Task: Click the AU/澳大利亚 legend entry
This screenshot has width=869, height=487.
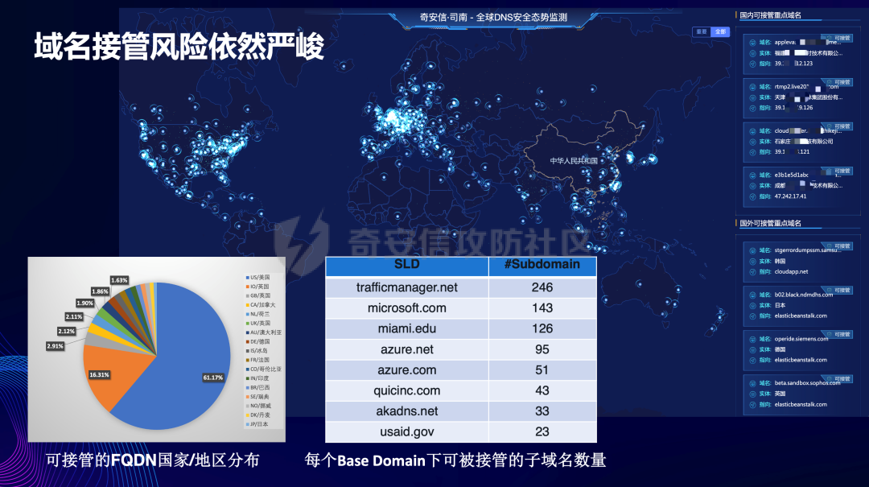Action: [264, 332]
